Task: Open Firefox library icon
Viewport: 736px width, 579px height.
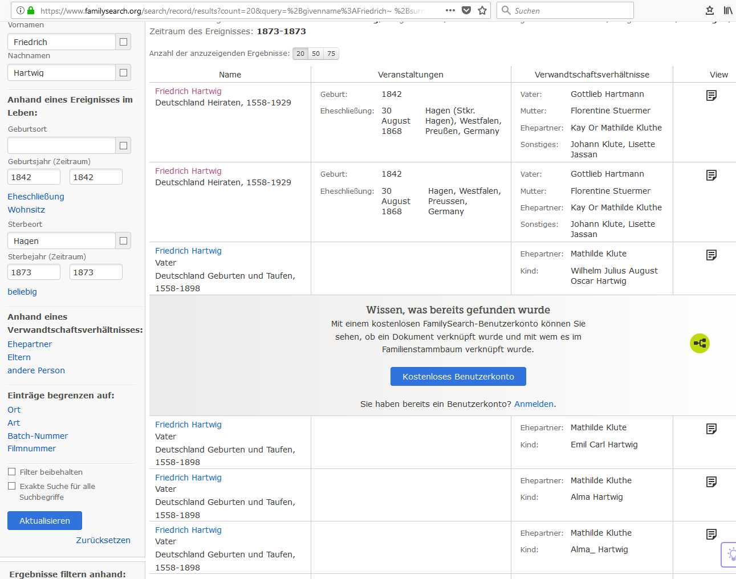Action: click(x=728, y=10)
